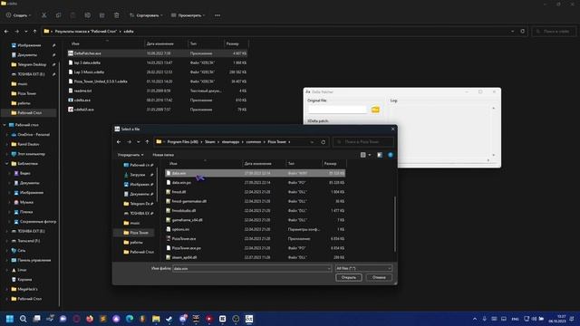
Task: Click the Copy icon in Explorer toolbar
Action: click(58, 15)
